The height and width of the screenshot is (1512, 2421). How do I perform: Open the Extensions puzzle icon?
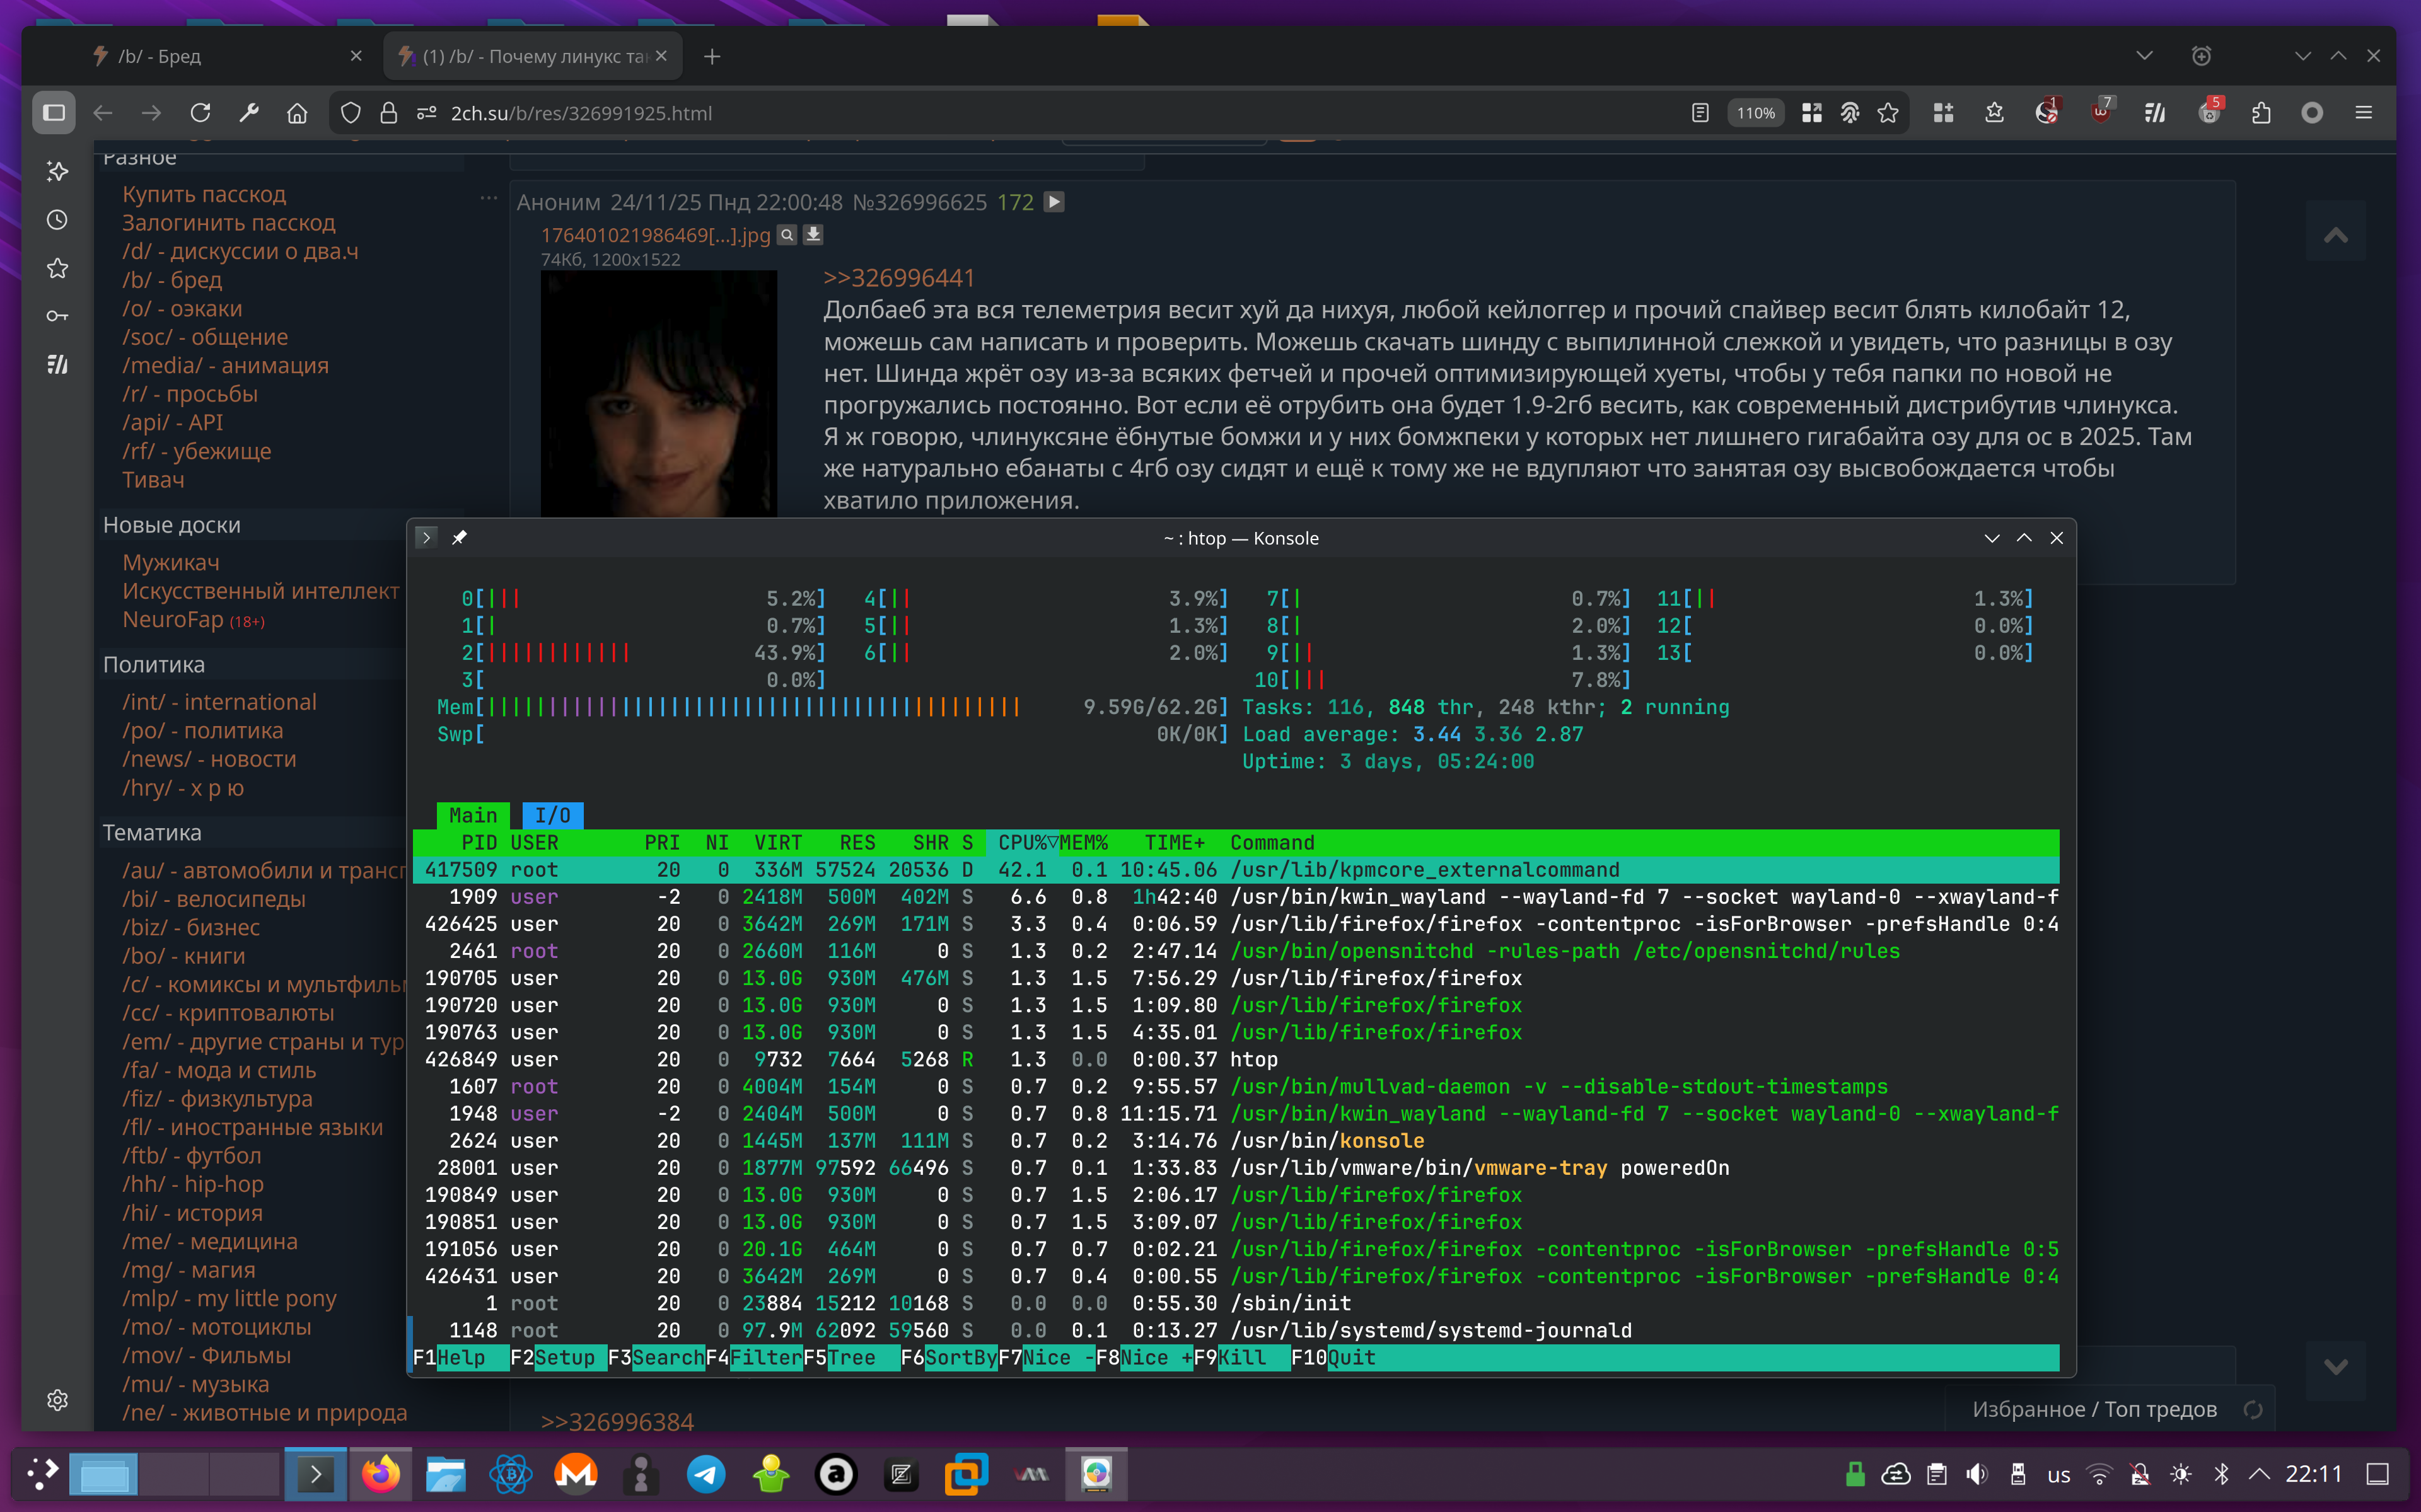tap(2261, 113)
